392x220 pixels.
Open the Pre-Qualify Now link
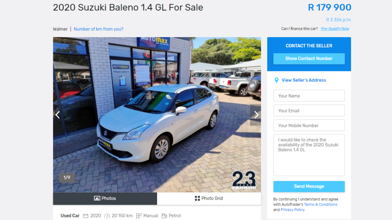335,29
